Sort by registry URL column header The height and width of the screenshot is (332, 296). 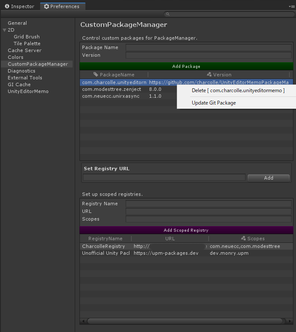pyautogui.click(x=170, y=239)
